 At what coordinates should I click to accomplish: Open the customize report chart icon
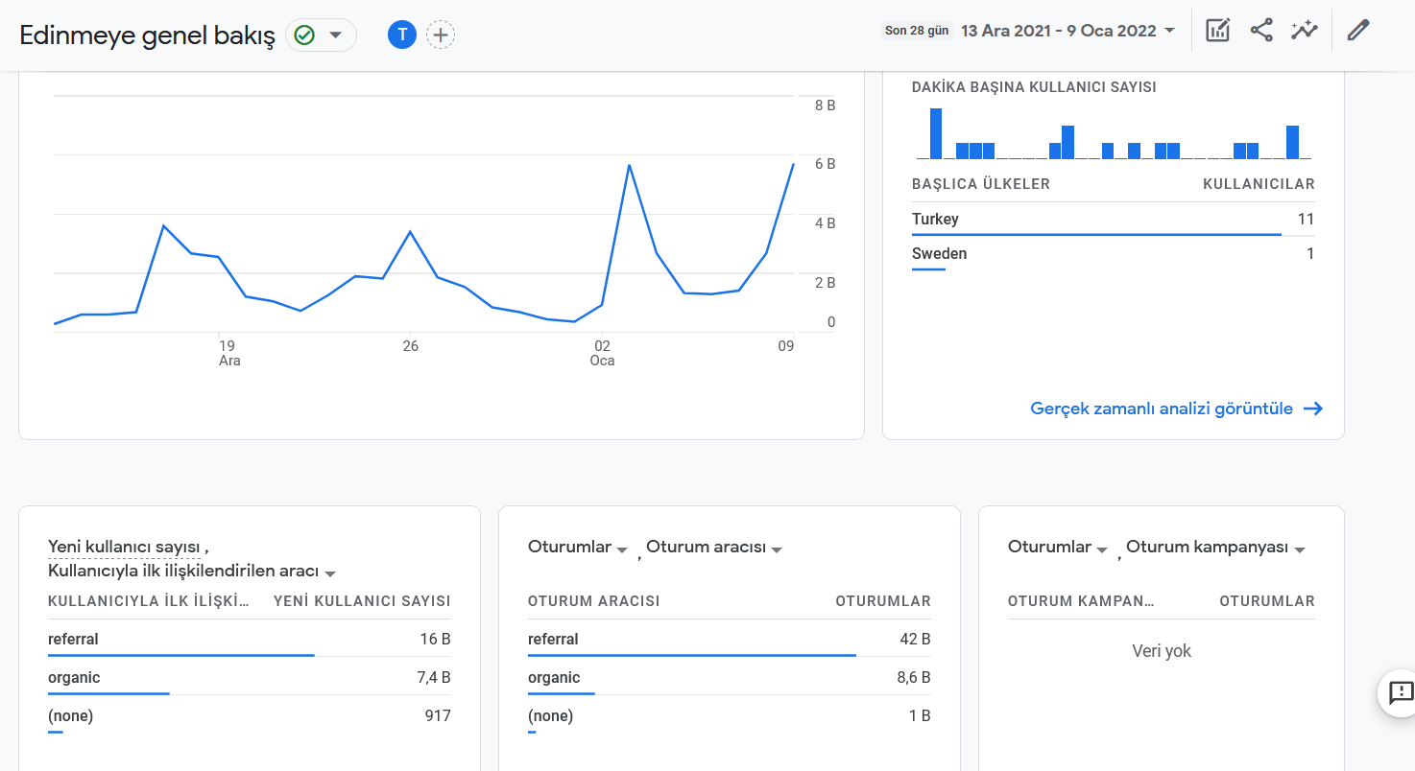[x=1217, y=31]
